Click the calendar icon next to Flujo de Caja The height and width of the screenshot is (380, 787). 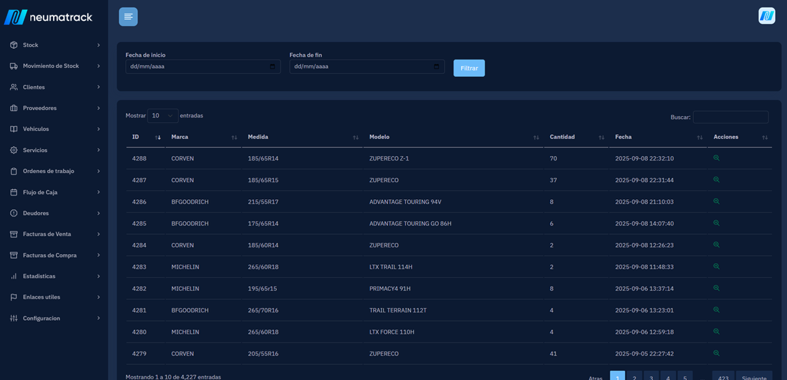(x=14, y=192)
